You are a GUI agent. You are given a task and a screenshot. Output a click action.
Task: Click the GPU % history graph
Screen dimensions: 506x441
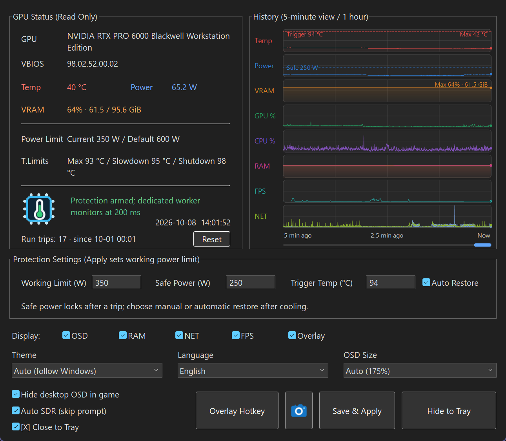point(387,116)
